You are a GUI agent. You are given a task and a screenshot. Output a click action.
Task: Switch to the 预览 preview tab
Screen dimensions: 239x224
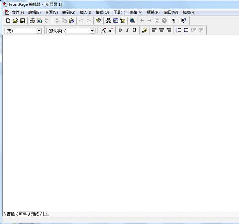35,214
